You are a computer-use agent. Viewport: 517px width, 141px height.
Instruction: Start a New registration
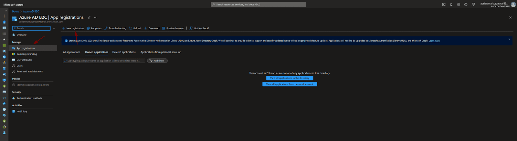[x=73, y=28]
